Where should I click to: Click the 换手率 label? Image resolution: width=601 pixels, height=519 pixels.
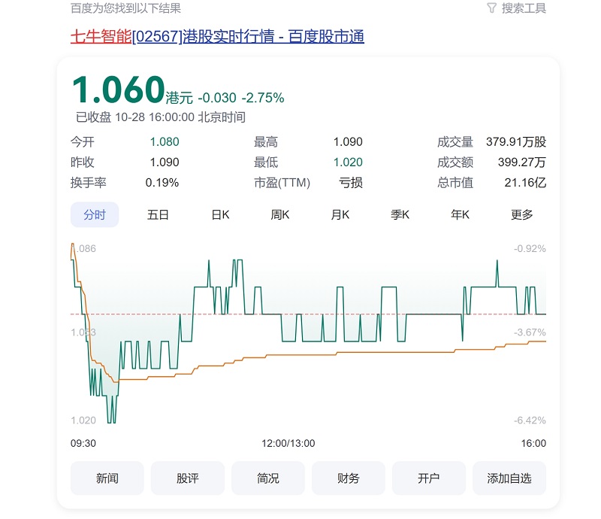pos(88,183)
